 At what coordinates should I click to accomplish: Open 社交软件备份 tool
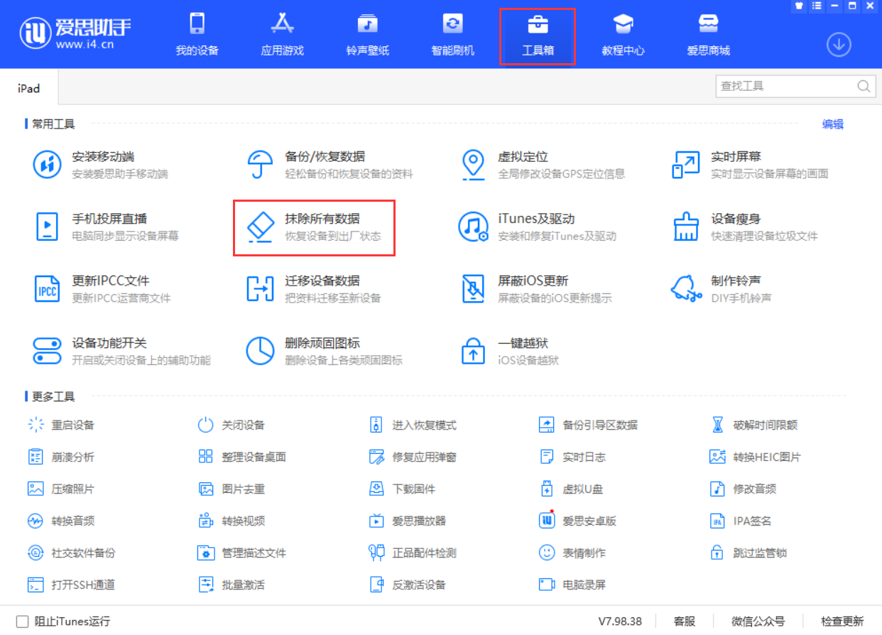click(71, 553)
